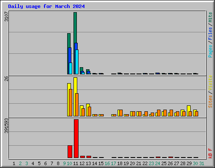The image size is (215, 168).
Task: Click the 26 visits axis value
Action: point(6,79)
